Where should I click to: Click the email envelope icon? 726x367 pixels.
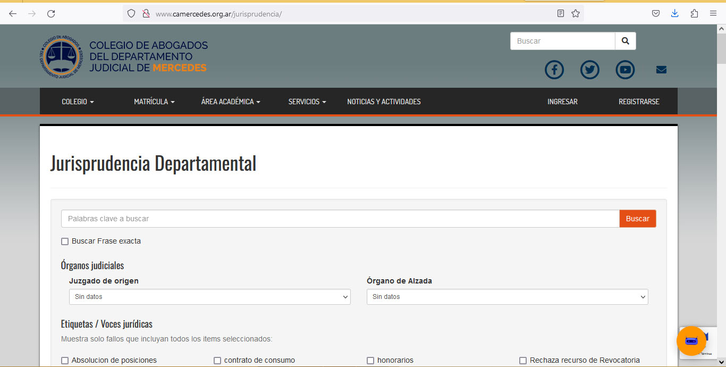pos(661,70)
